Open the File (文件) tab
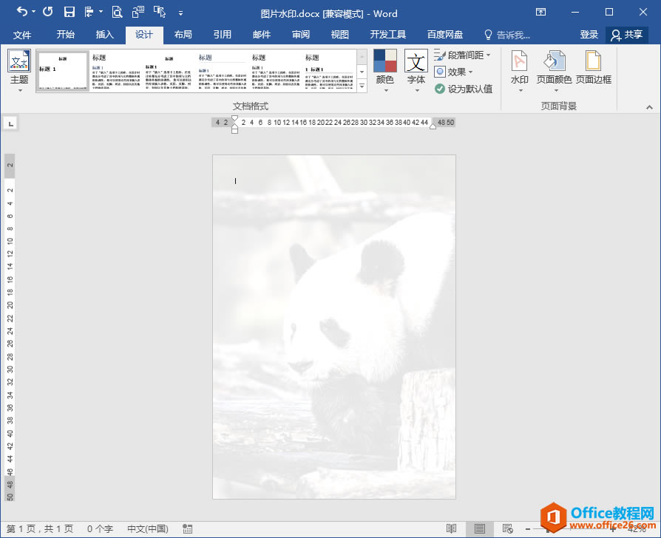 22,35
